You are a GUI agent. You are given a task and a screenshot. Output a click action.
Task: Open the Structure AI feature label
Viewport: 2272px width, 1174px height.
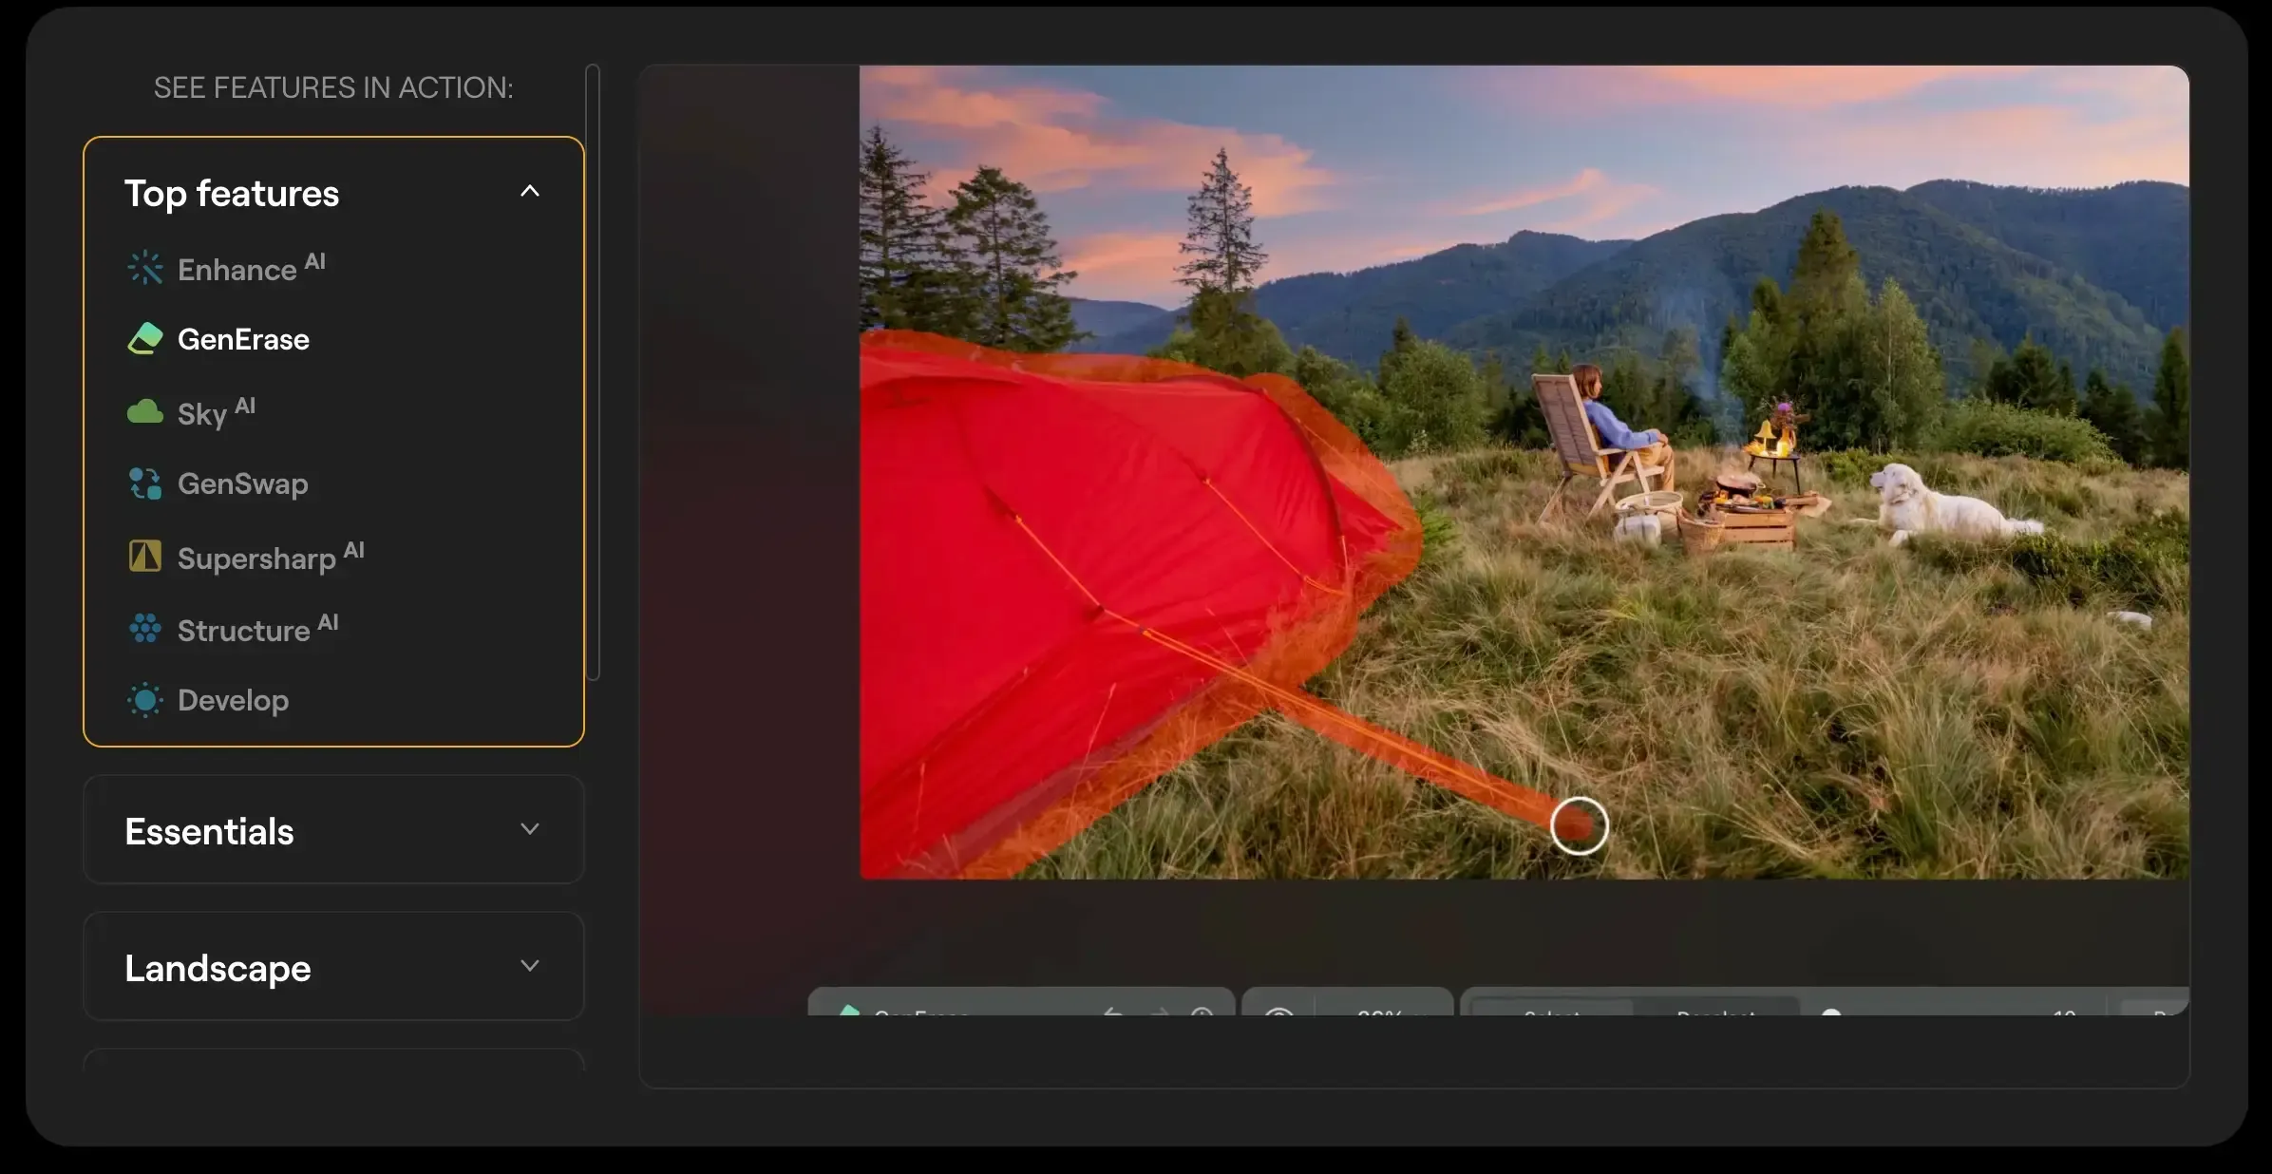pyautogui.click(x=244, y=630)
